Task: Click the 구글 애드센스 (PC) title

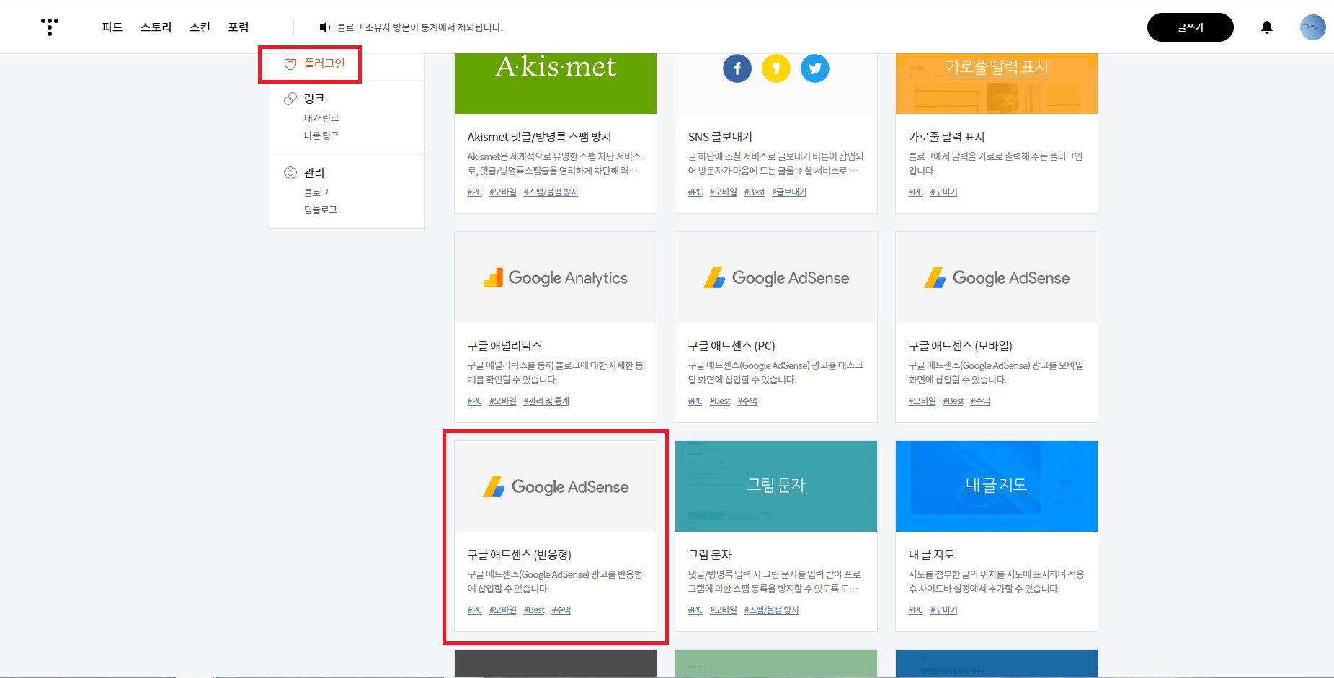Action: (x=732, y=346)
